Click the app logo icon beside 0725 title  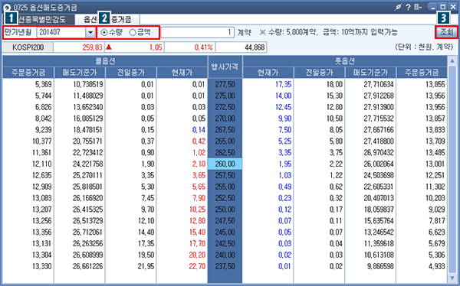[6, 8]
